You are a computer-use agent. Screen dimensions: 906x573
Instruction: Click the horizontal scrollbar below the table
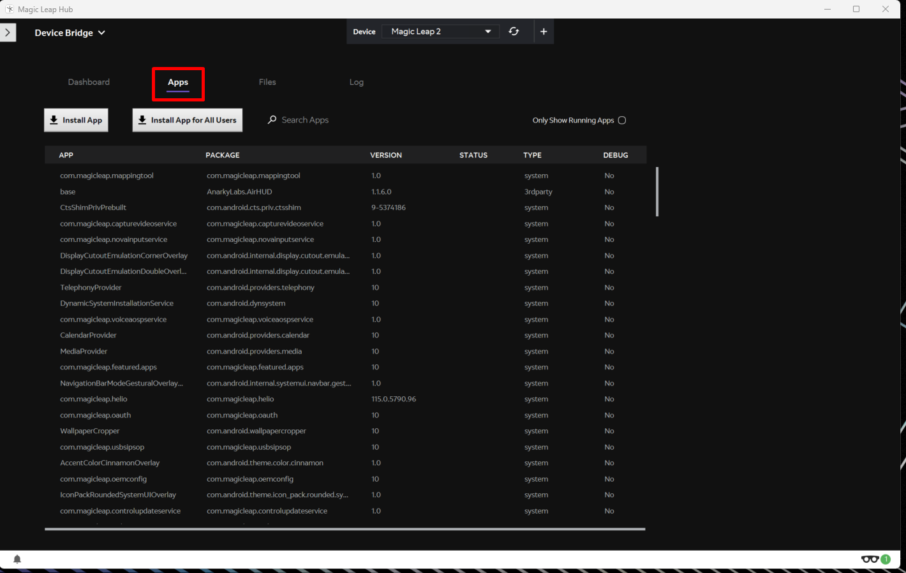click(x=345, y=529)
